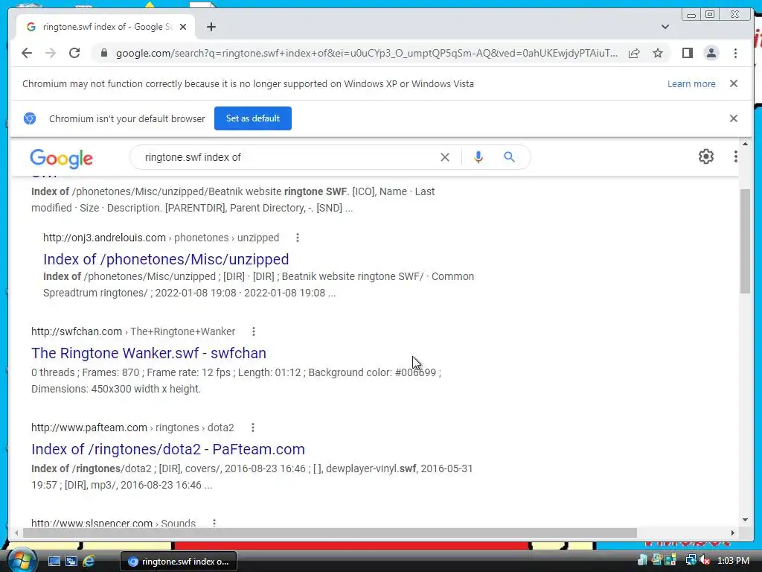This screenshot has width=762, height=572.
Task: Dismiss the Windows XP/Vista warning bar
Action: coord(734,83)
